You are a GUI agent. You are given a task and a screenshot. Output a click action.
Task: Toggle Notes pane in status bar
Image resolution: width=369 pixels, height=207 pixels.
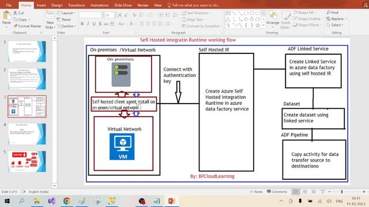pos(256,191)
